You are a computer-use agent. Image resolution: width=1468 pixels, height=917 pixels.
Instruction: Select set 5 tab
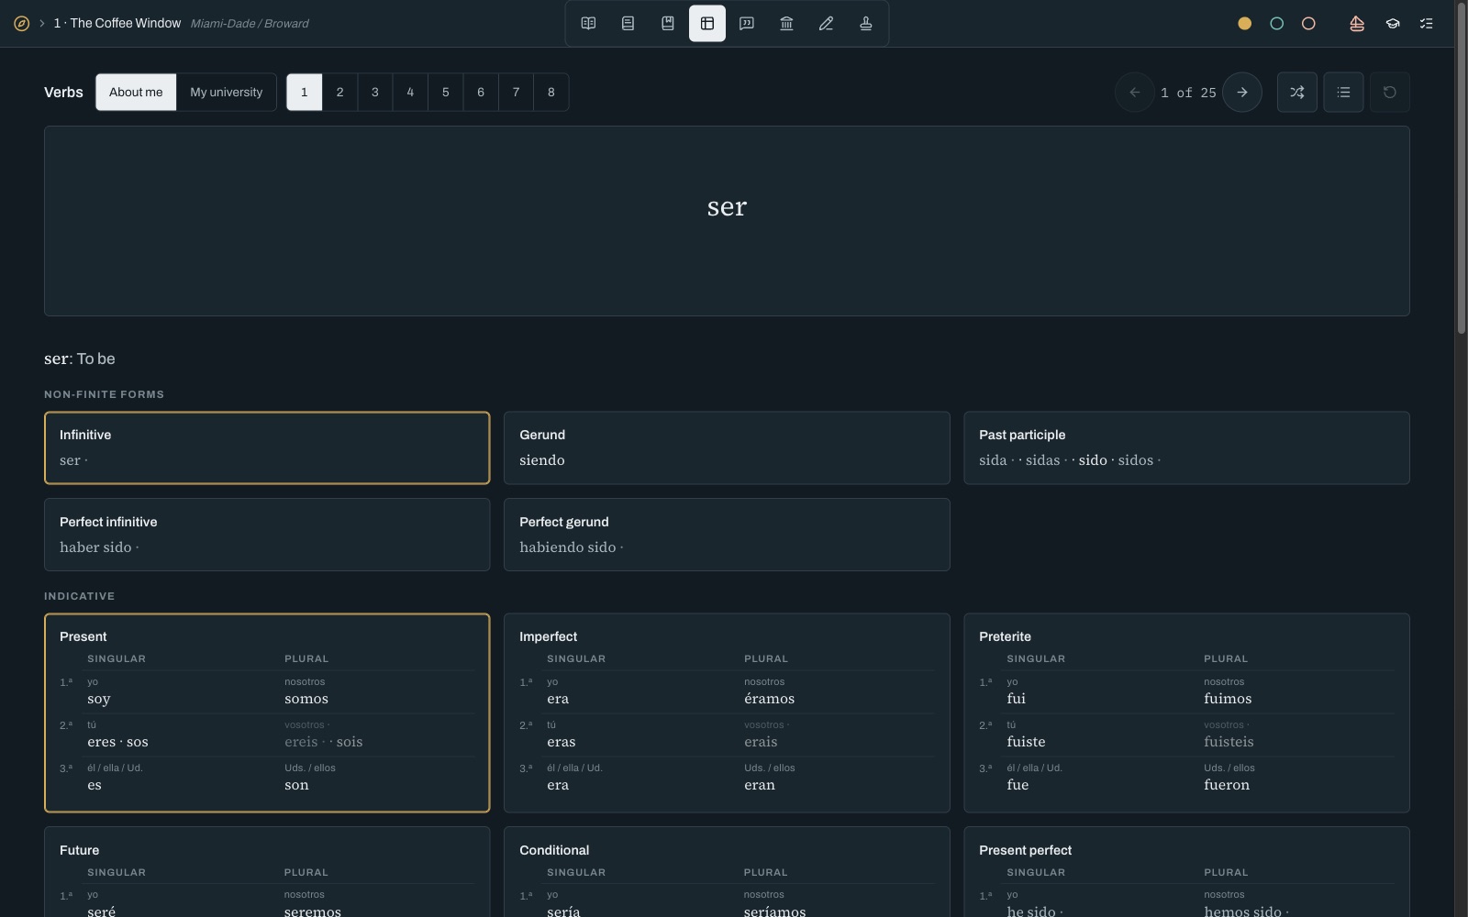point(445,92)
